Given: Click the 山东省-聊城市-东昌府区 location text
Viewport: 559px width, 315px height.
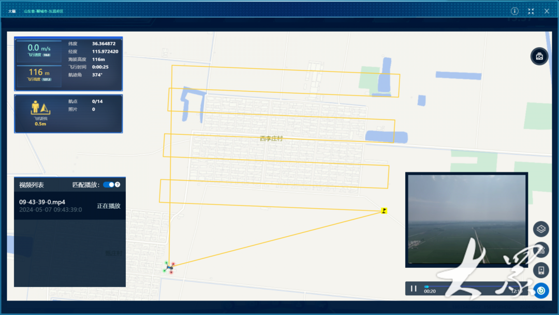Looking at the screenshot, I should (x=43, y=11).
